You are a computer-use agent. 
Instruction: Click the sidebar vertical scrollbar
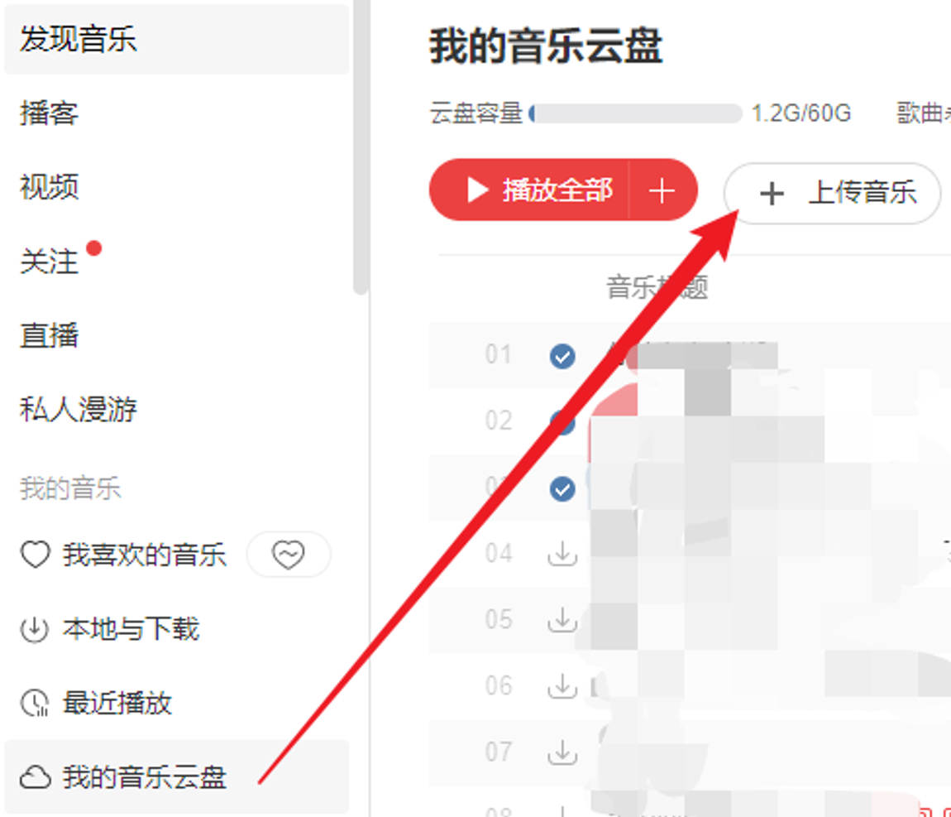point(361,147)
